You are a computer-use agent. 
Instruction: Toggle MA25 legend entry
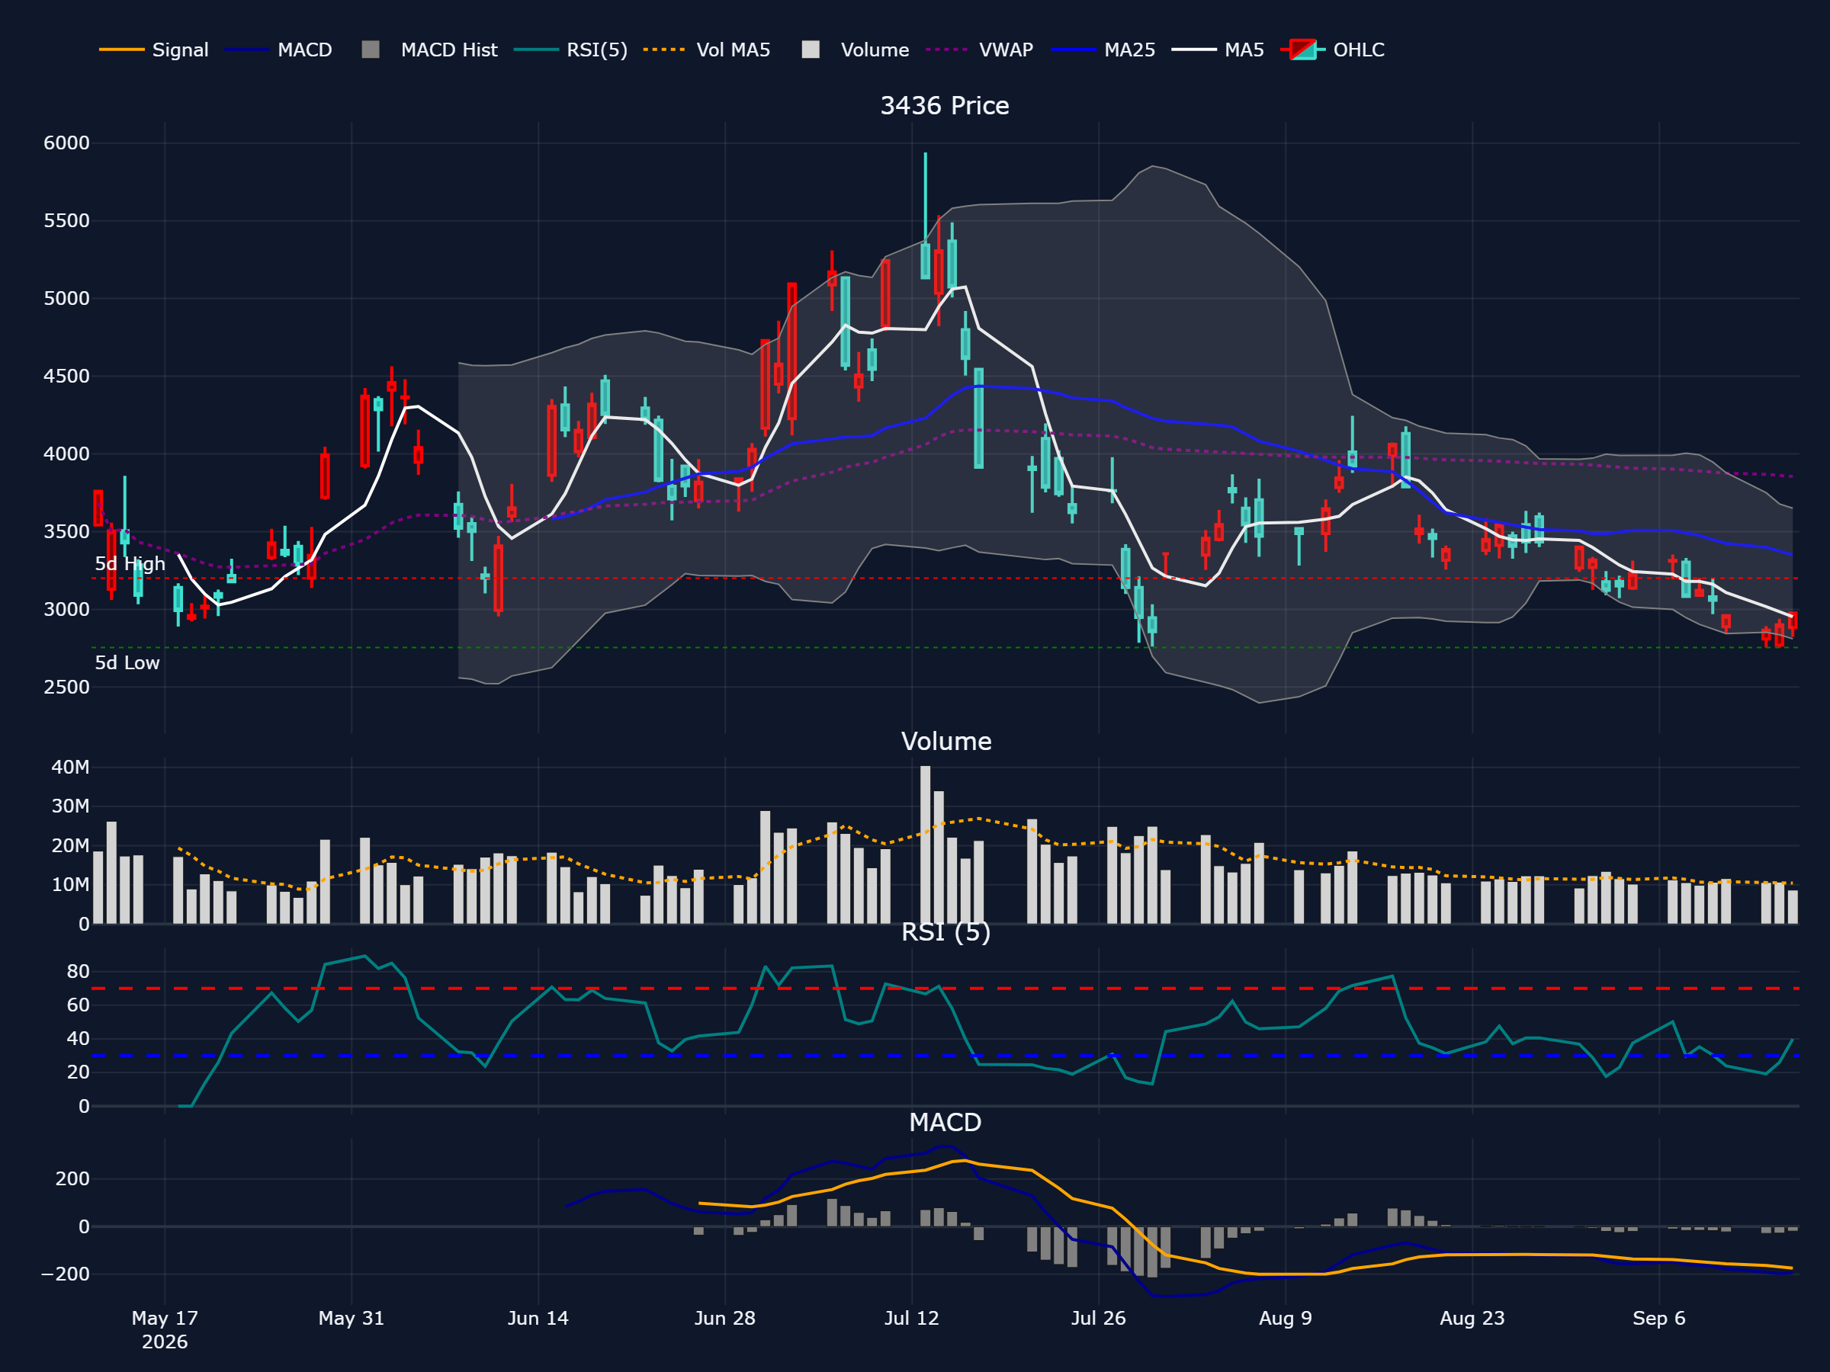(1103, 50)
